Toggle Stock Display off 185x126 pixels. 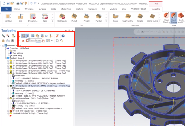(x=174, y=18)
